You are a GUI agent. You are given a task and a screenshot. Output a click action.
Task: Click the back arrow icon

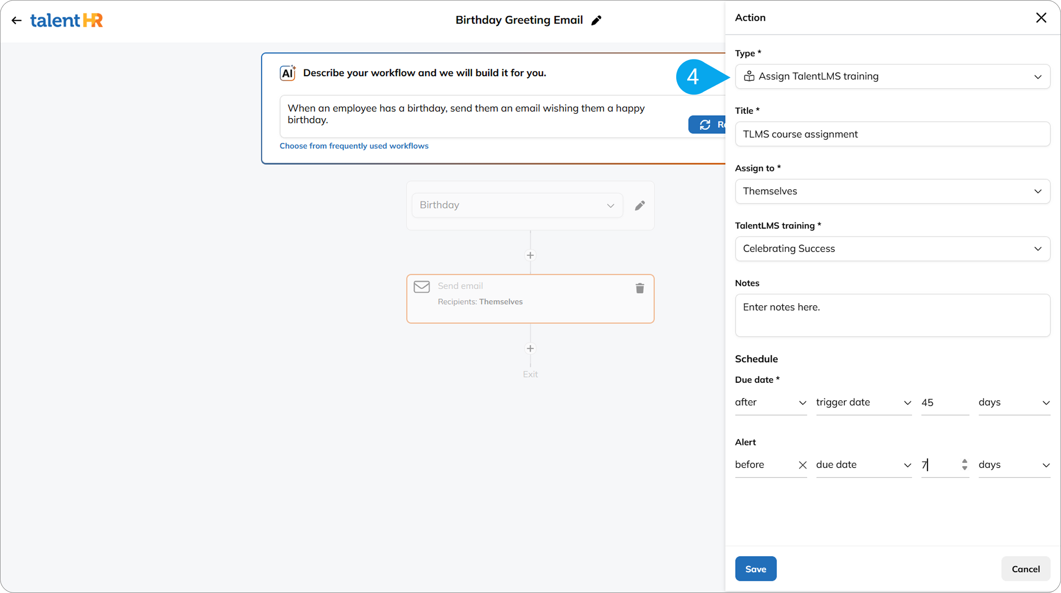17,20
